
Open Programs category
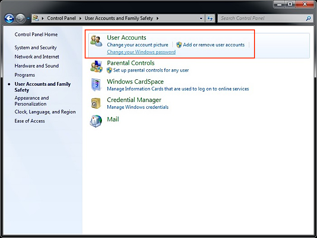[x=24, y=75]
